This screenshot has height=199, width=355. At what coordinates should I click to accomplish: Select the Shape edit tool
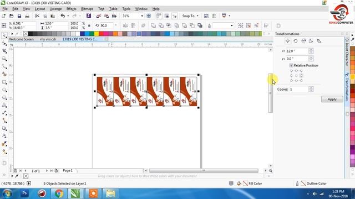pos(4,43)
